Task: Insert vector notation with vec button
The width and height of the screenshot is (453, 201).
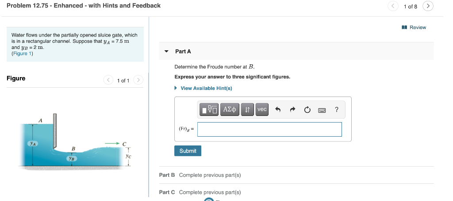Action: click(x=262, y=109)
